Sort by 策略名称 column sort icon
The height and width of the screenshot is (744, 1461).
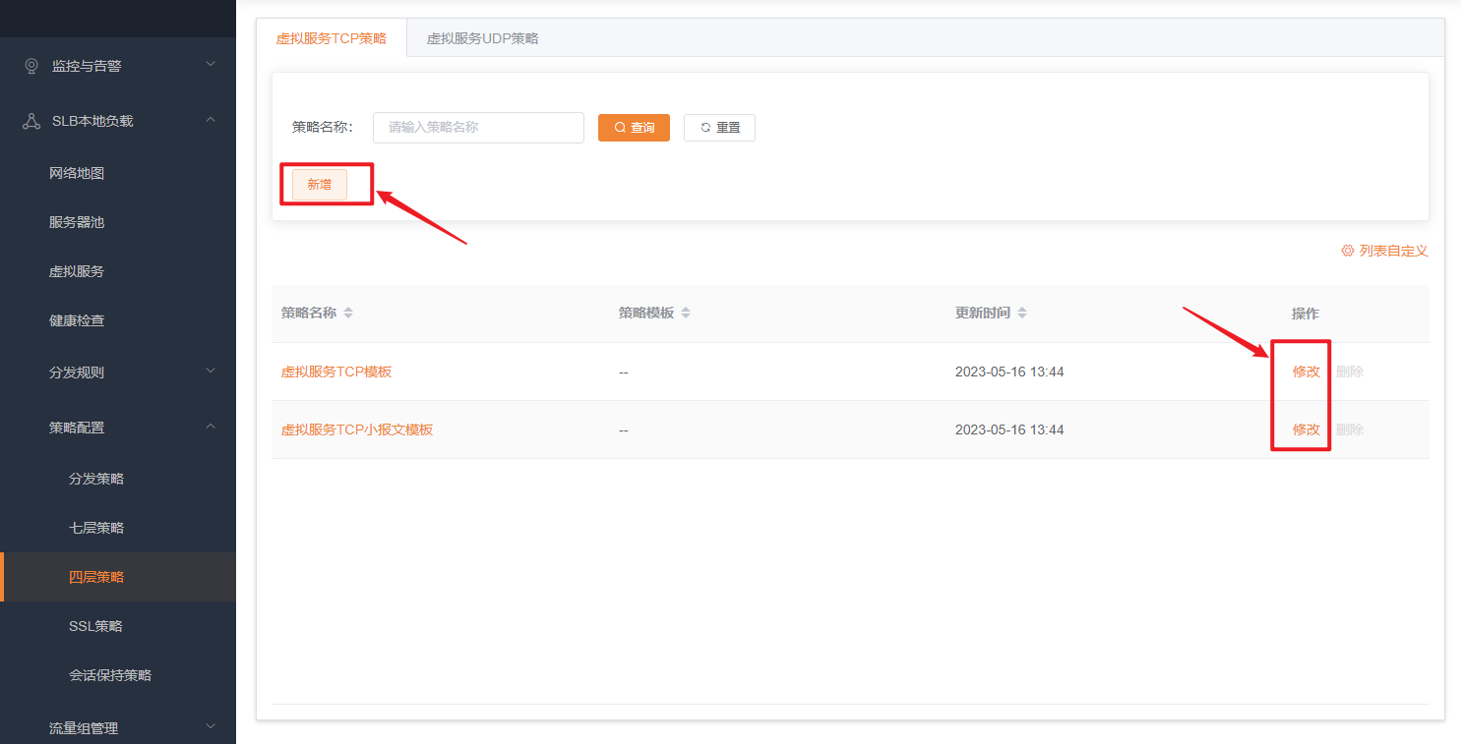point(348,313)
